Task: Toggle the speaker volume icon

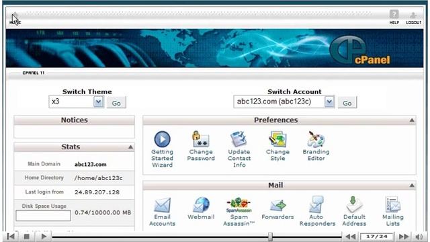Action: point(419,237)
